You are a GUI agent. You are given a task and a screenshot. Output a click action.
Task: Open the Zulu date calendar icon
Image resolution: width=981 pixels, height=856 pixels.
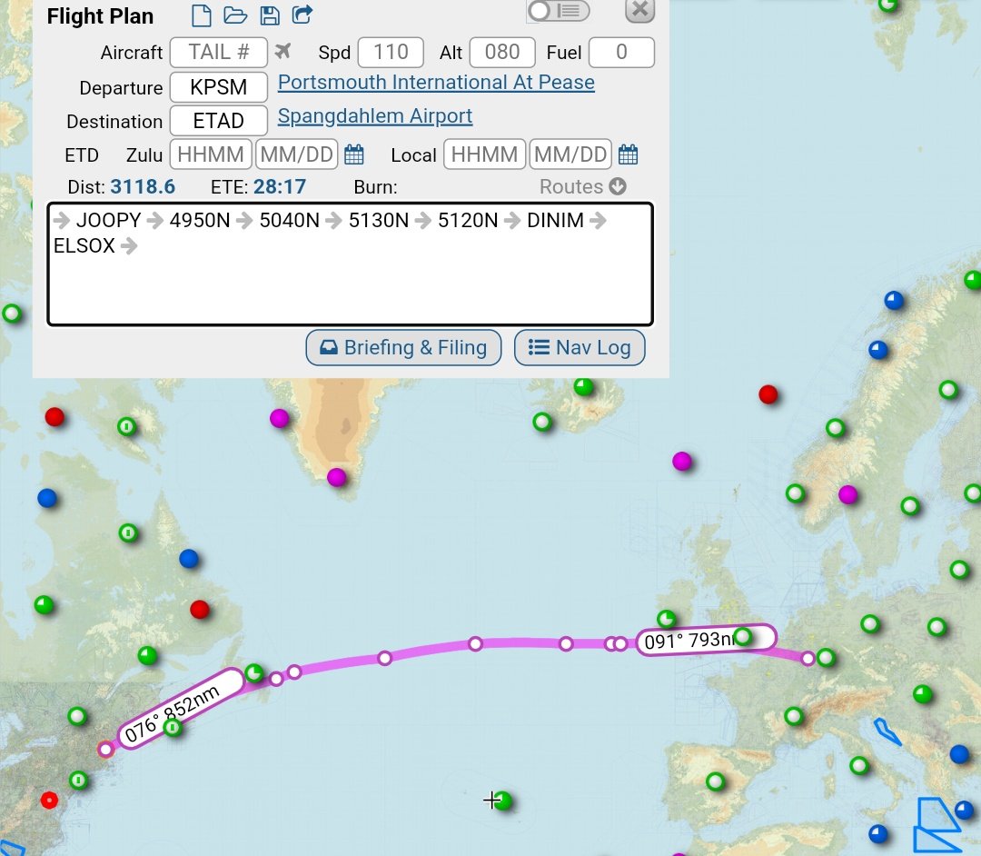(x=354, y=154)
